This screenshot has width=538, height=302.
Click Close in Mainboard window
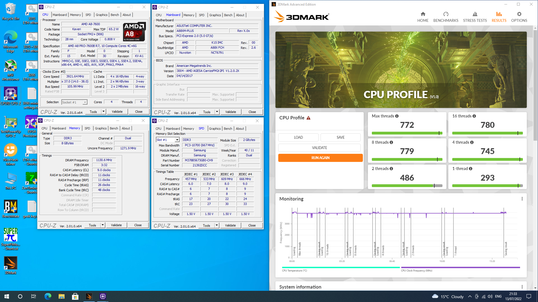click(252, 112)
